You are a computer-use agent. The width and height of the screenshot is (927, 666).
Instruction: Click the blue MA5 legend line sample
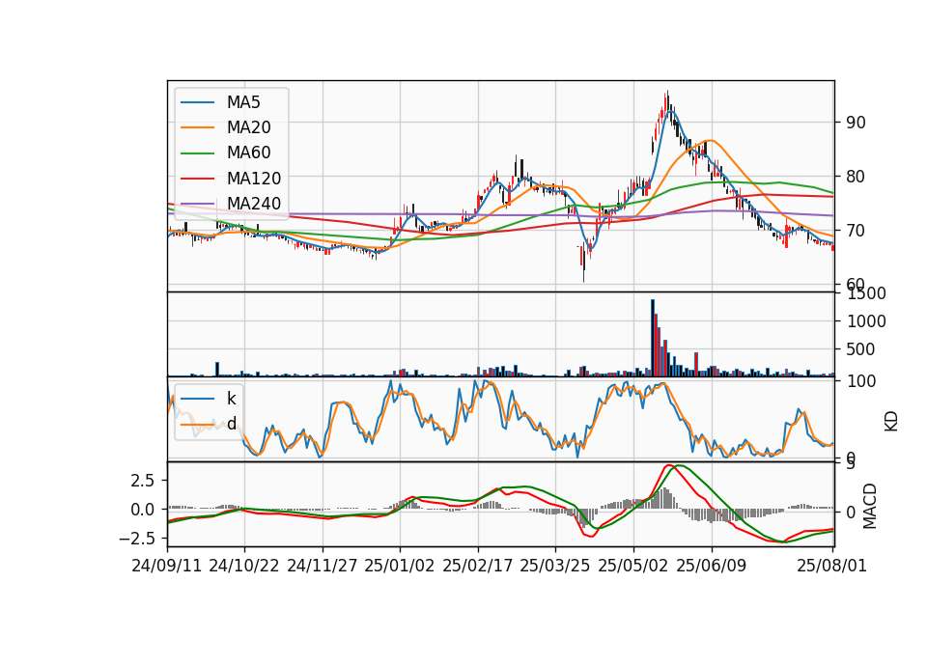coord(197,102)
